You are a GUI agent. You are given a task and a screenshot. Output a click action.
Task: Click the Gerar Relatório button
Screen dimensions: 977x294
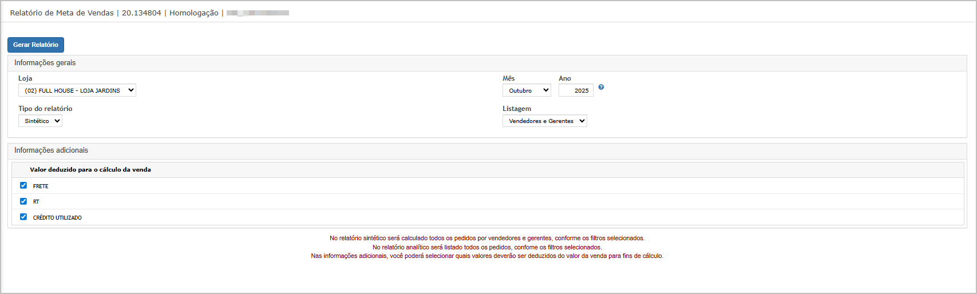[x=35, y=45]
